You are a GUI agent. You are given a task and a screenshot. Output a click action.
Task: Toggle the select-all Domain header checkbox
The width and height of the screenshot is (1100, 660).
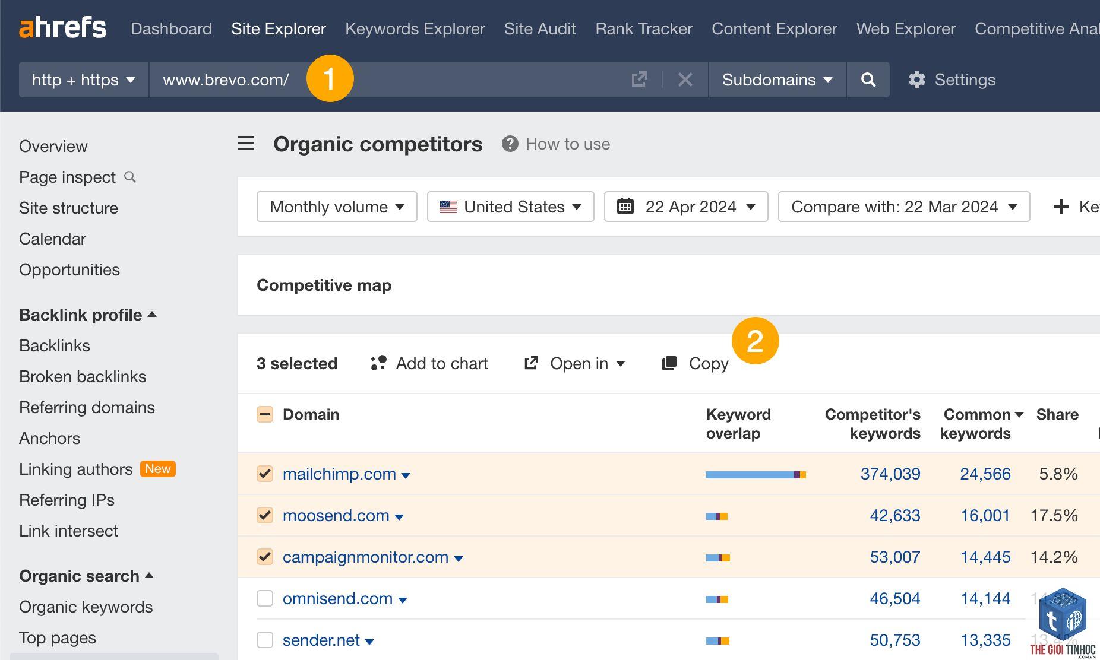point(265,414)
